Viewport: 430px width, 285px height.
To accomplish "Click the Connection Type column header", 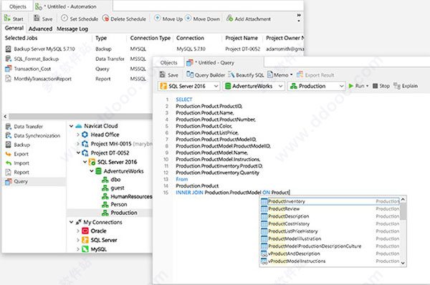I will point(150,38).
